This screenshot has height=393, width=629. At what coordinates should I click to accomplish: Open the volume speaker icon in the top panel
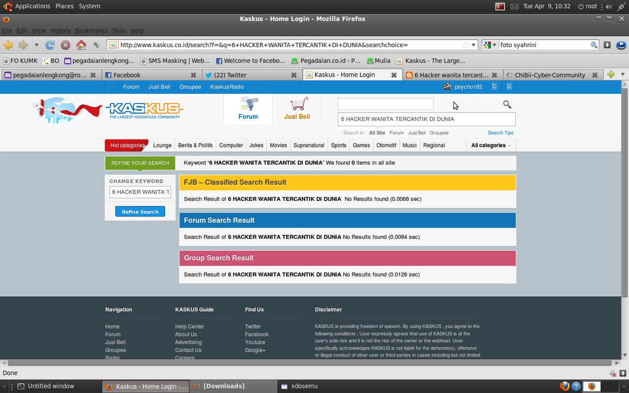point(608,6)
